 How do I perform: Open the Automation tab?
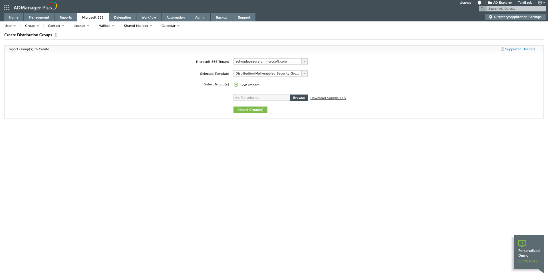coord(176,17)
